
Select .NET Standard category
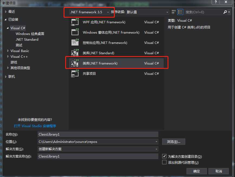click(27, 40)
